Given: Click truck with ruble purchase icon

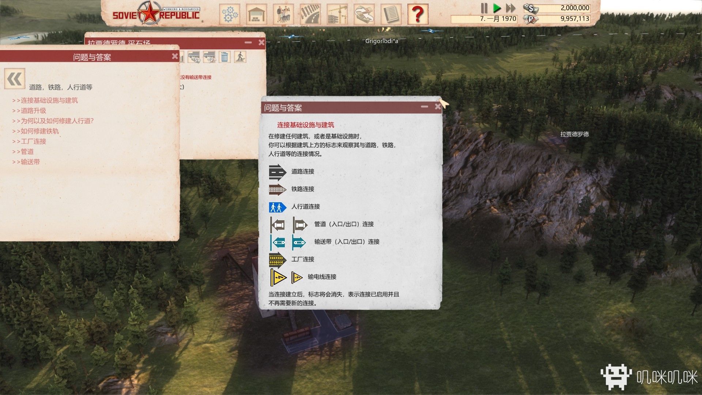Looking at the screenshot, I should coord(210,57).
